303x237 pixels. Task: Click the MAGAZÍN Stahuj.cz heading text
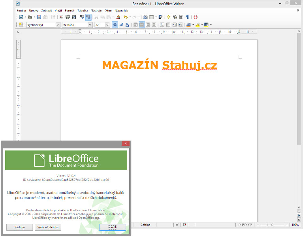click(x=160, y=65)
